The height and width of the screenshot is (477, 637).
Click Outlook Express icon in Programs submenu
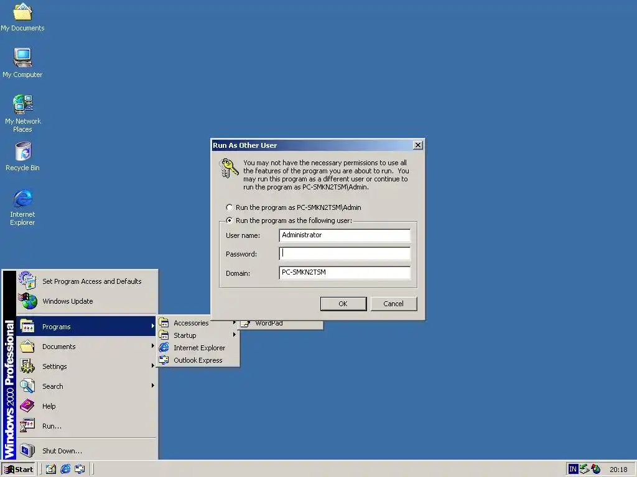click(x=164, y=360)
